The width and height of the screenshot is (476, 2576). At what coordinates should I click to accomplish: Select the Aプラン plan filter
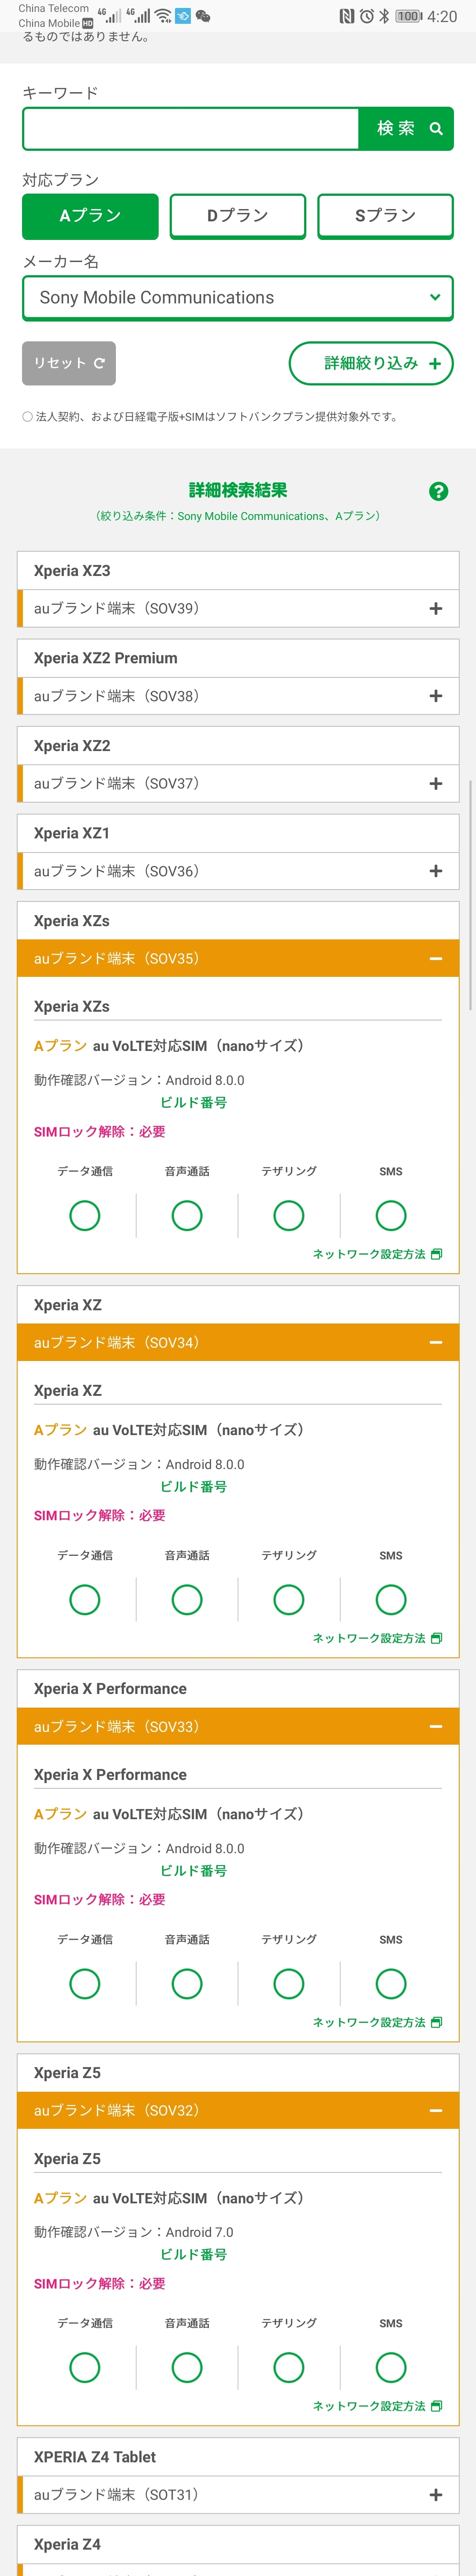[90, 216]
